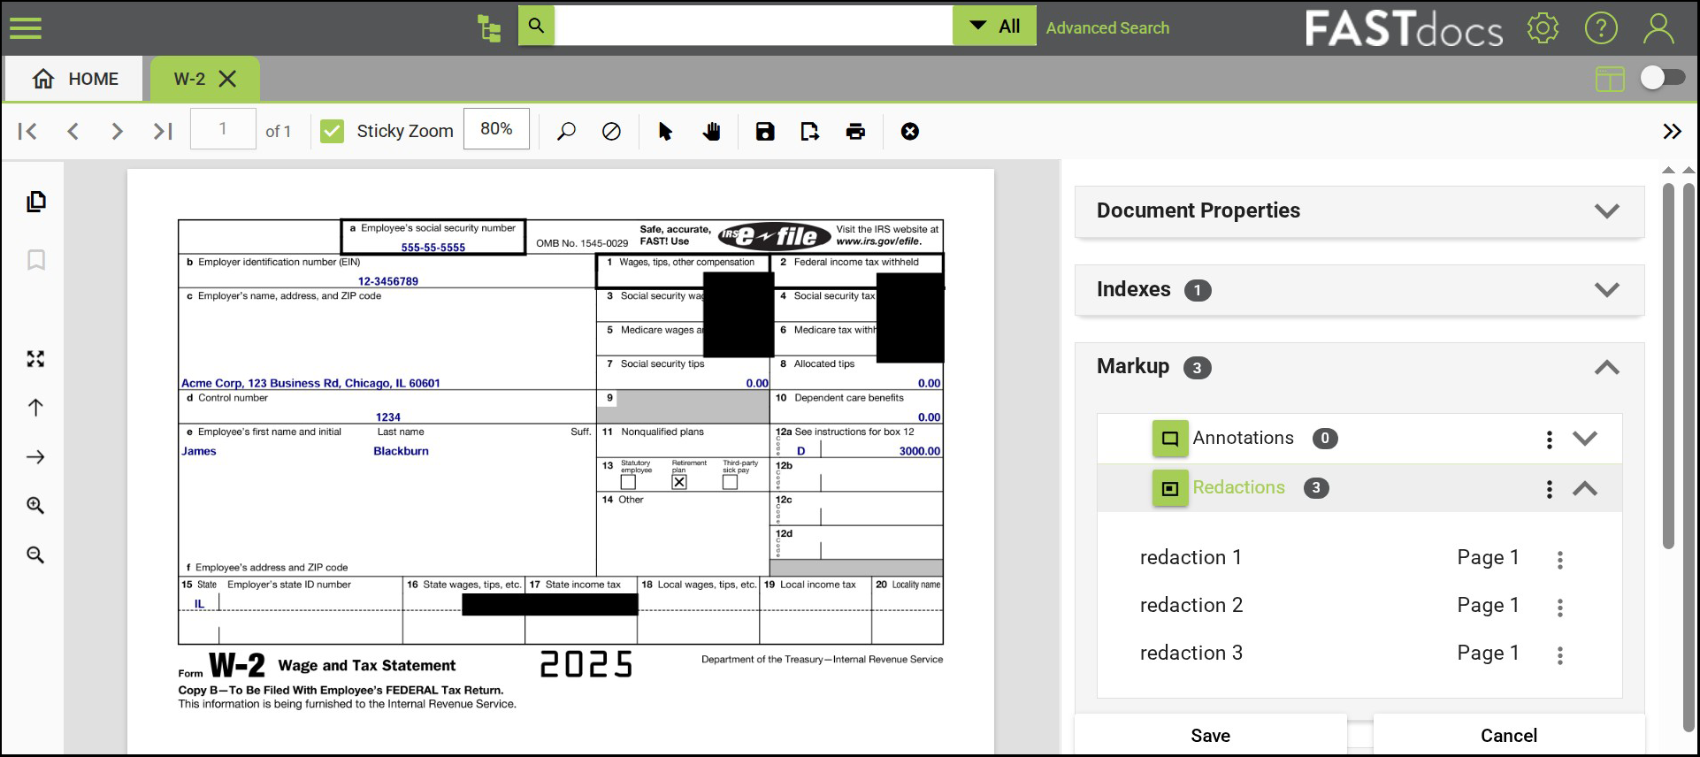
Task: Click the Save button
Action: click(1210, 735)
